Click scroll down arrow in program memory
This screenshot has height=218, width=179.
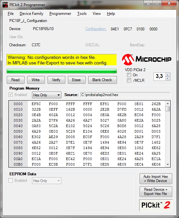(168, 165)
